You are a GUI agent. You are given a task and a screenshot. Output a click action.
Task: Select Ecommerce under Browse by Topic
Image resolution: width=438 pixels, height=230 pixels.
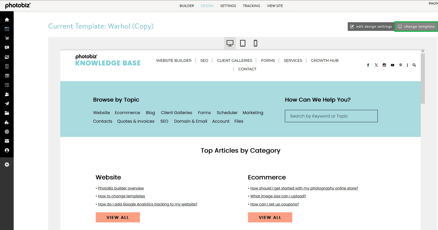[x=127, y=113]
